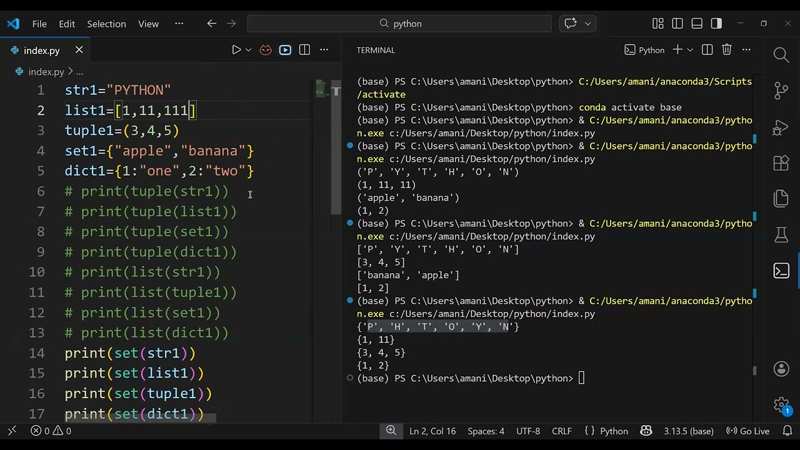Open the Extensions view
The image size is (800, 450).
point(781,162)
